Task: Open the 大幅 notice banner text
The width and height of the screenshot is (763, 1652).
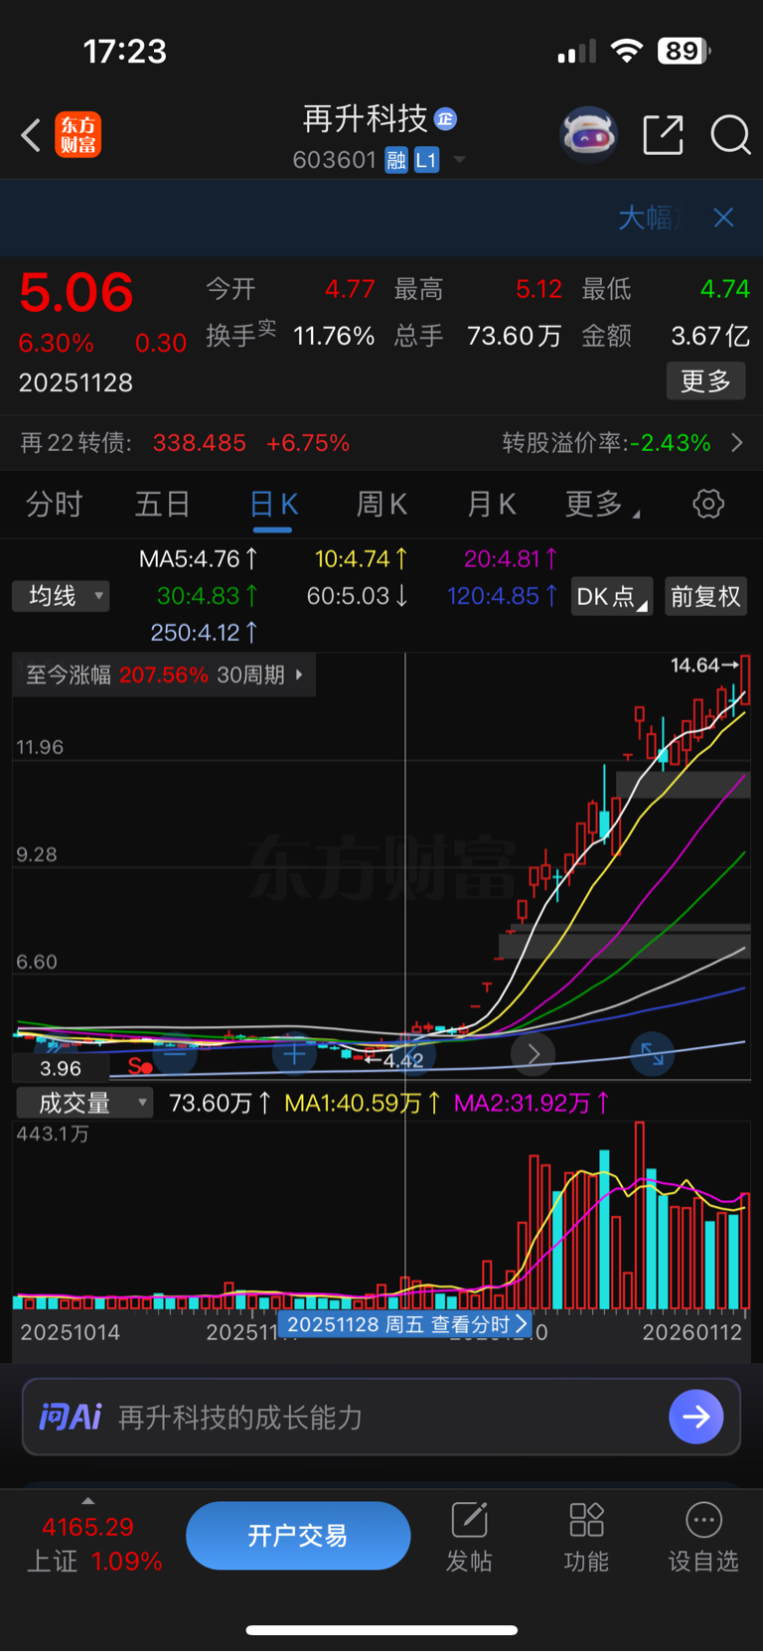Action: coord(651,218)
